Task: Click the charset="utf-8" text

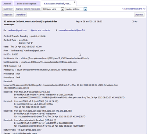Action: click(x=26, y=43)
